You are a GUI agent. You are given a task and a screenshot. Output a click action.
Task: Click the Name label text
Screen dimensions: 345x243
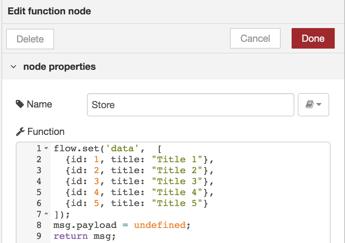[x=39, y=104]
